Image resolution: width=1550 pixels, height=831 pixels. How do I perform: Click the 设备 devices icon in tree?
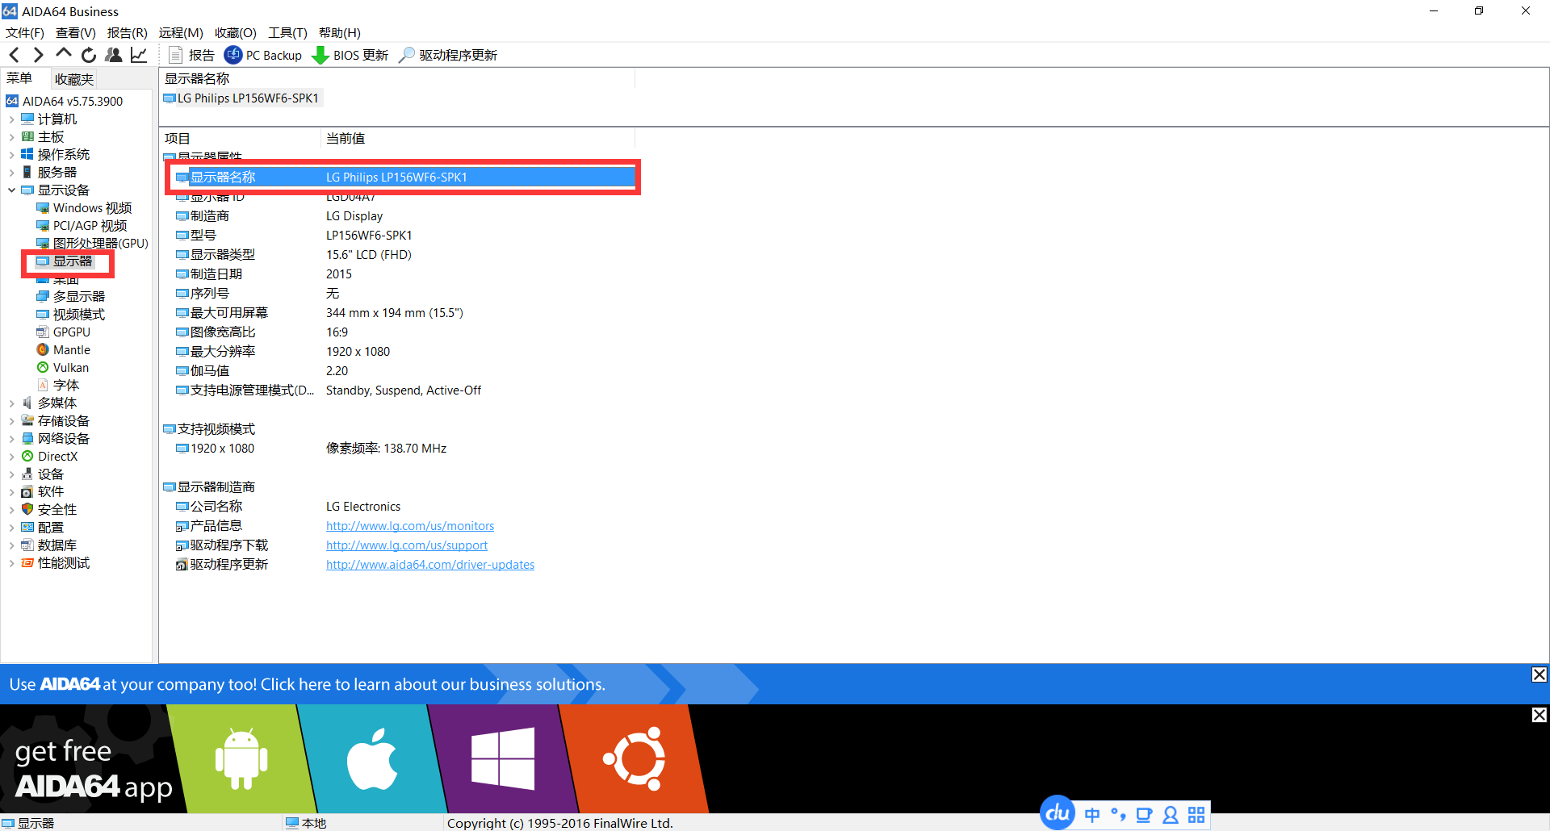point(27,474)
